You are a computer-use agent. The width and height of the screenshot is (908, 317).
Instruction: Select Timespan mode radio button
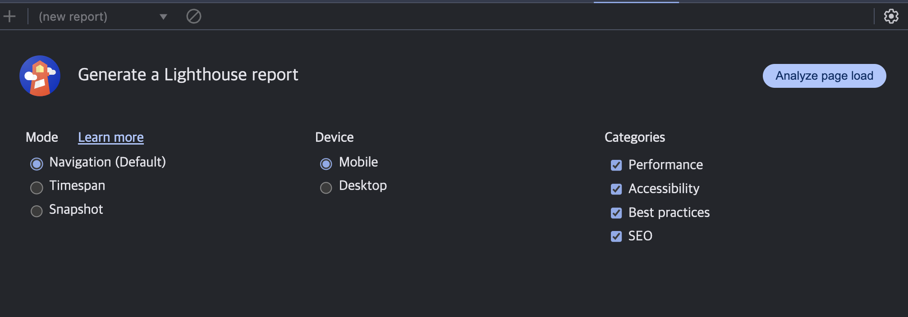(37, 188)
